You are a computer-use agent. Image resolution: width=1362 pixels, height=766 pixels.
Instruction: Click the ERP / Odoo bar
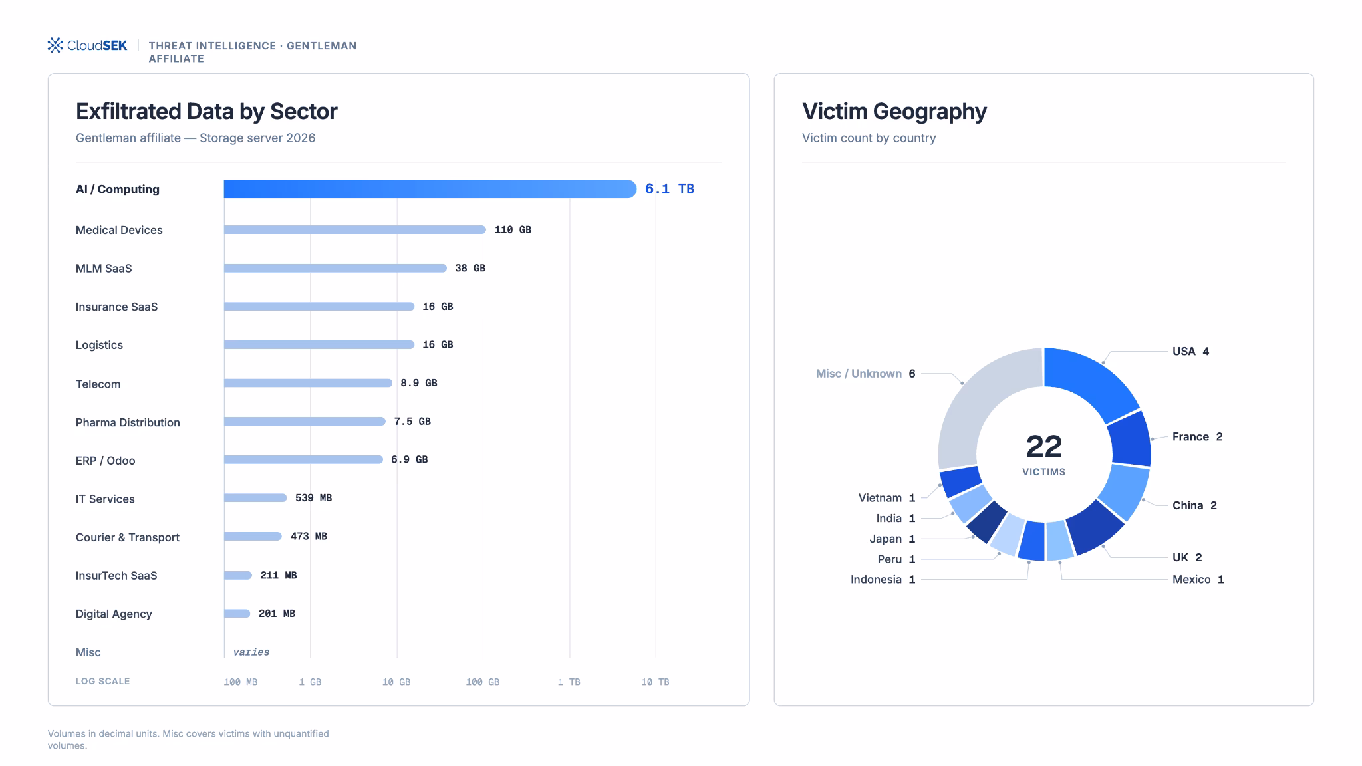click(x=303, y=459)
